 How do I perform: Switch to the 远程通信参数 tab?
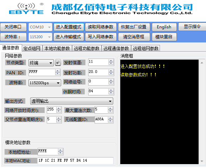116,48
